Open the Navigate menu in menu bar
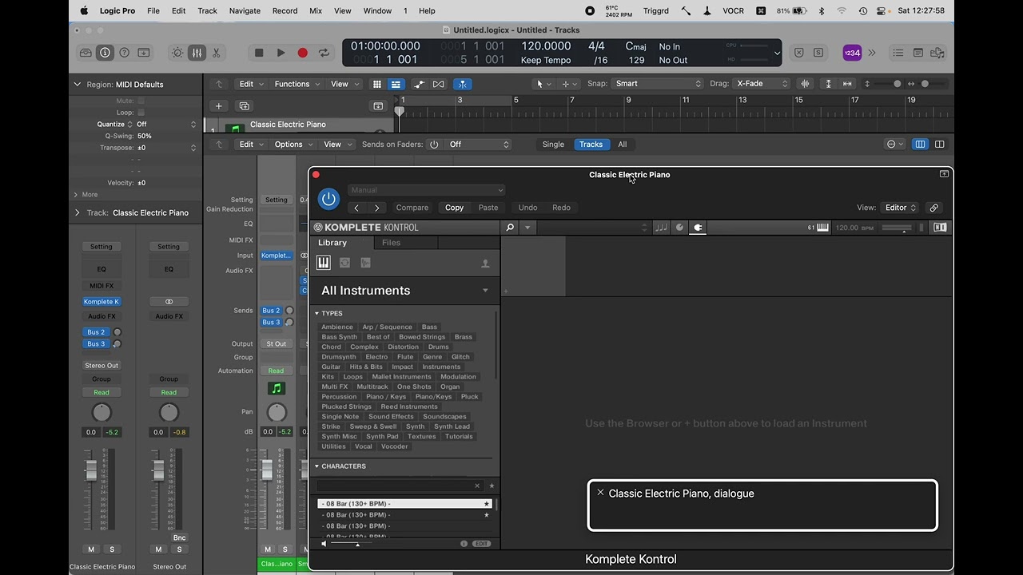Image resolution: width=1023 pixels, height=575 pixels. pos(245,11)
